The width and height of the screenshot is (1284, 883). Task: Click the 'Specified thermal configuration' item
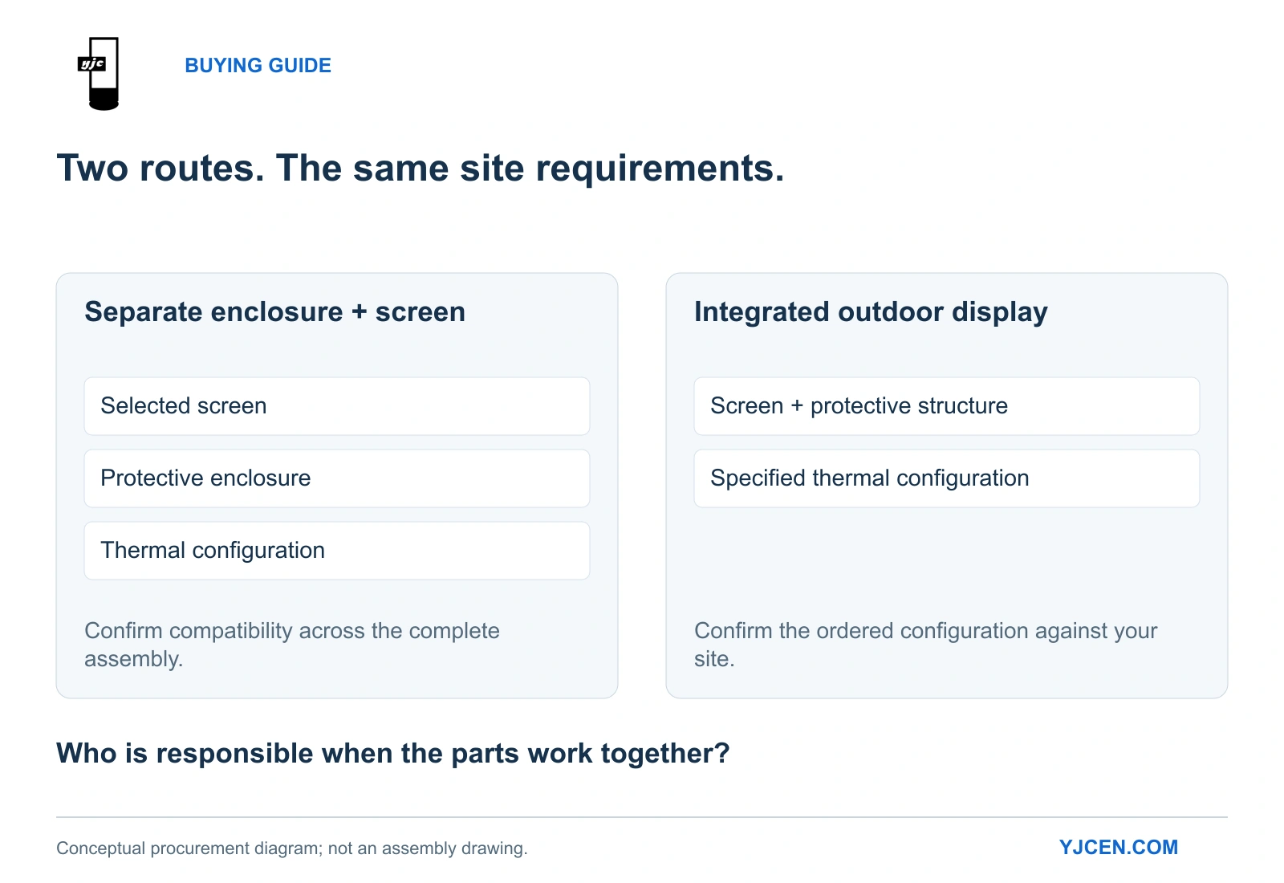(947, 478)
